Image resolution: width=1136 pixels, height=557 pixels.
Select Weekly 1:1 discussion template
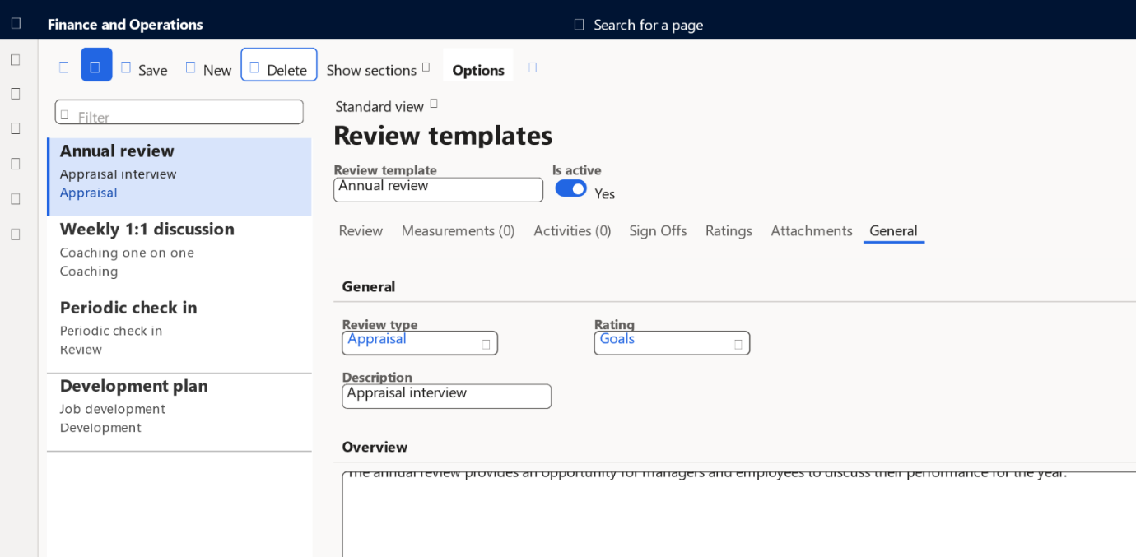tap(179, 254)
